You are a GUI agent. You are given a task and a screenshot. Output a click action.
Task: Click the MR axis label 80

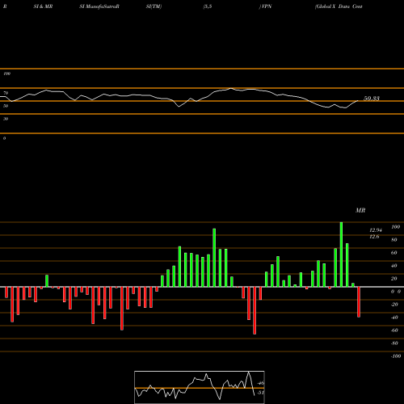coord(394,240)
